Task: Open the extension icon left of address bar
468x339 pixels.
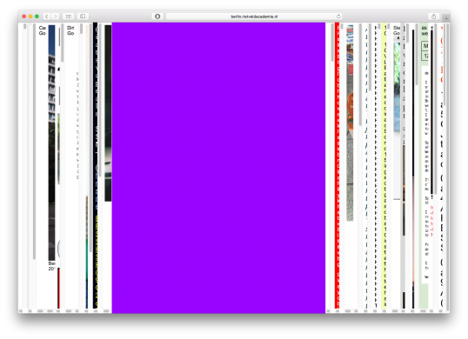Action: coord(157,17)
